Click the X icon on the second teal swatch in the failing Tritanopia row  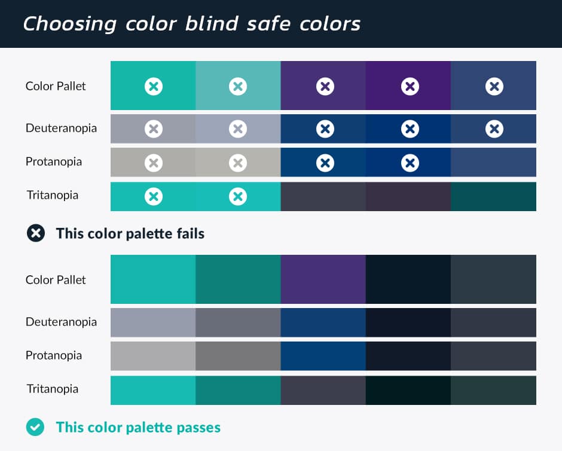pos(237,196)
